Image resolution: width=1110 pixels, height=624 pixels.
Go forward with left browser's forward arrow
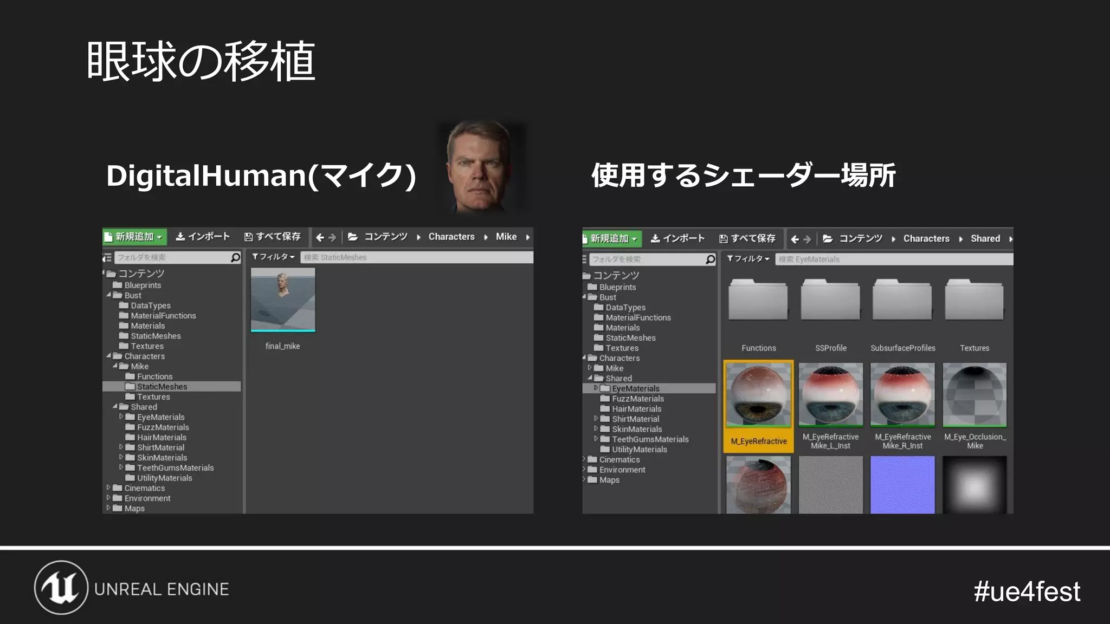332,237
